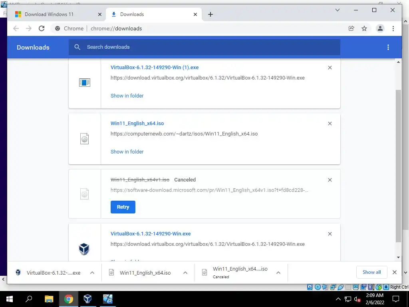Click VirtualBox hard disk status icon
This screenshot has height=307, width=409.
[x=310, y=287]
